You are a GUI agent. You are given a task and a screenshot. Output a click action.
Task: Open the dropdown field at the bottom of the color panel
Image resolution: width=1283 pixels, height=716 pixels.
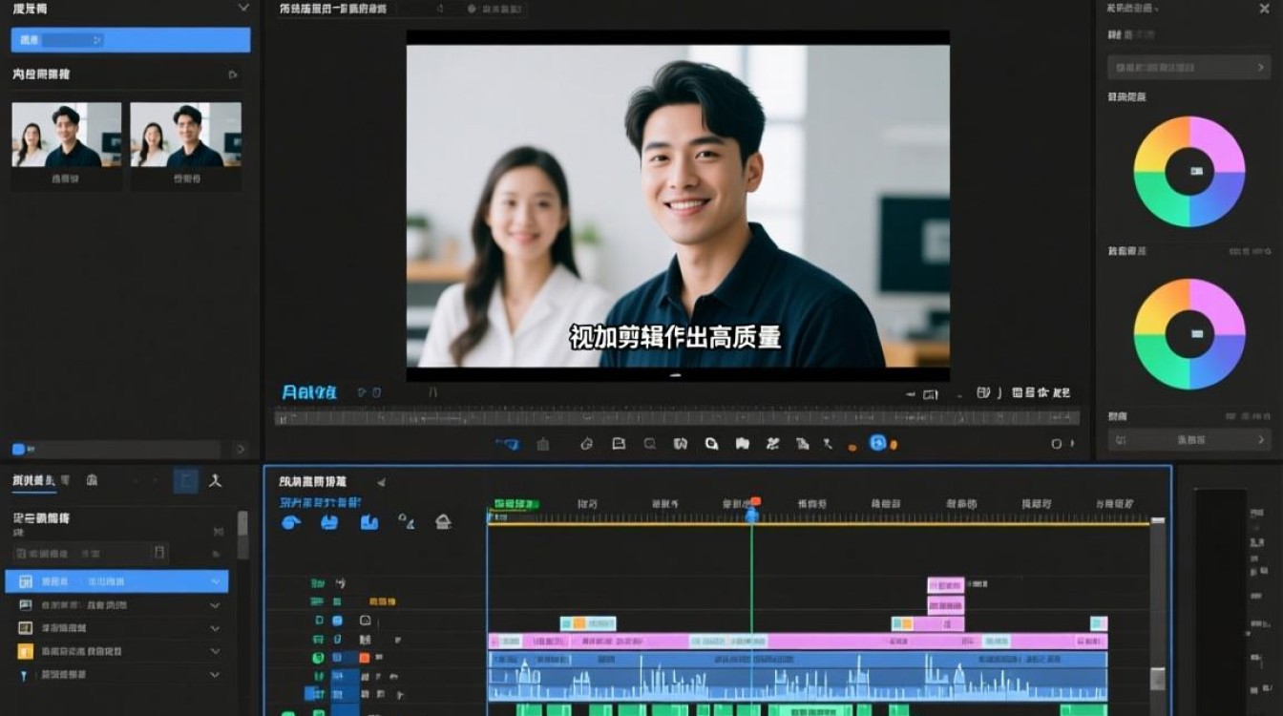(x=1188, y=440)
